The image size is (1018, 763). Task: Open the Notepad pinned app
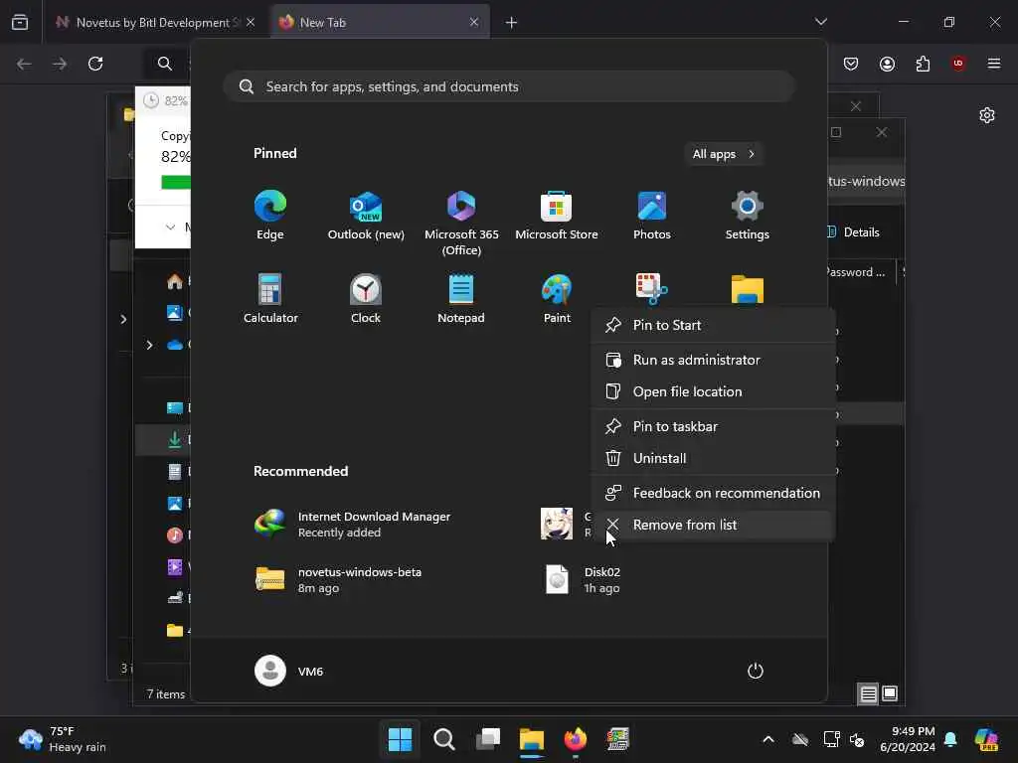(x=461, y=298)
